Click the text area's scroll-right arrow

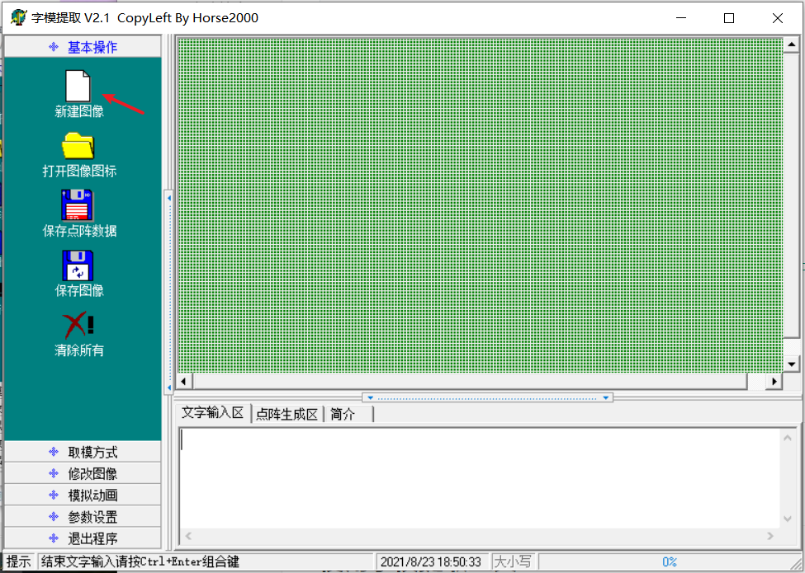pos(769,536)
